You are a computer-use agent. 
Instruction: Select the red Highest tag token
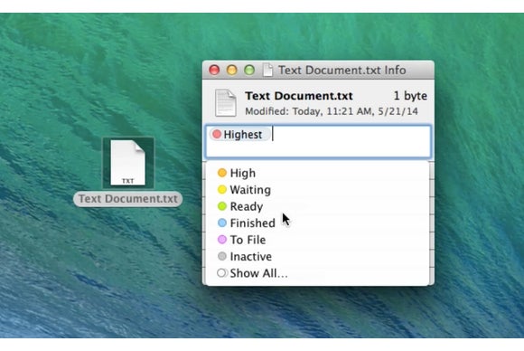tap(239, 135)
